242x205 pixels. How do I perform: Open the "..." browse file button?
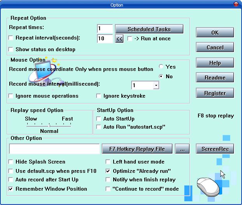coord(182,149)
